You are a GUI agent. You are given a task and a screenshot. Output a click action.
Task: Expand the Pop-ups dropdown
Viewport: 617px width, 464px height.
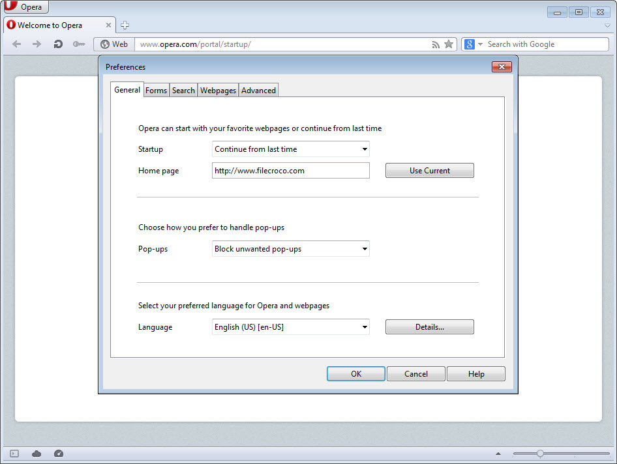click(291, 249)
